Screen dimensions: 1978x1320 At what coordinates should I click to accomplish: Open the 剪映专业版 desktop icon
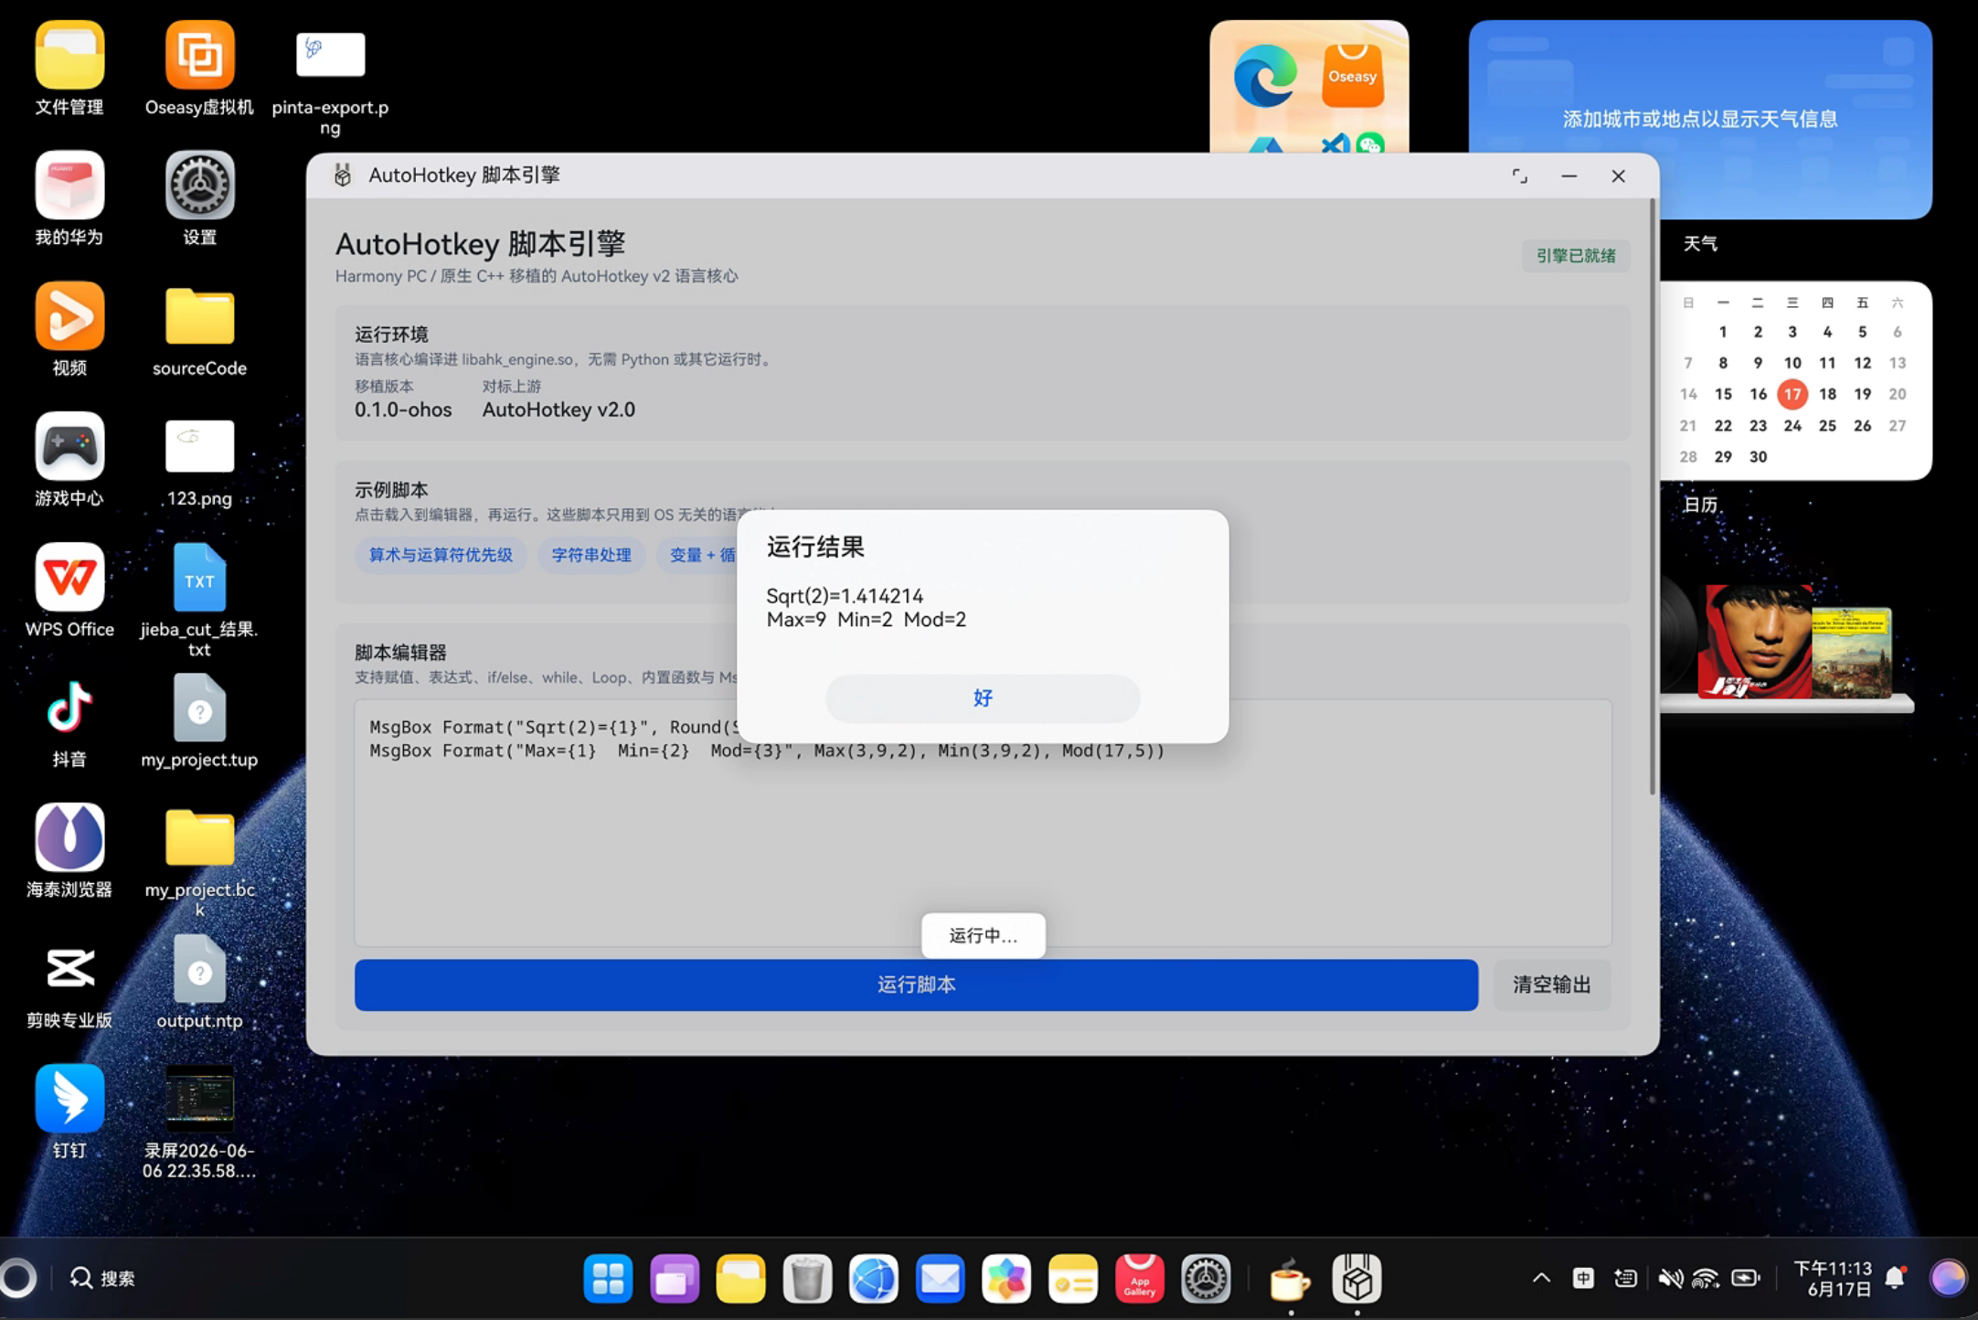(x=69, y=982)
